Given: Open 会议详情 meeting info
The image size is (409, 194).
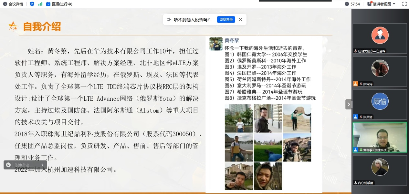Looking at the screenshot, I should [x=13, y=4].
